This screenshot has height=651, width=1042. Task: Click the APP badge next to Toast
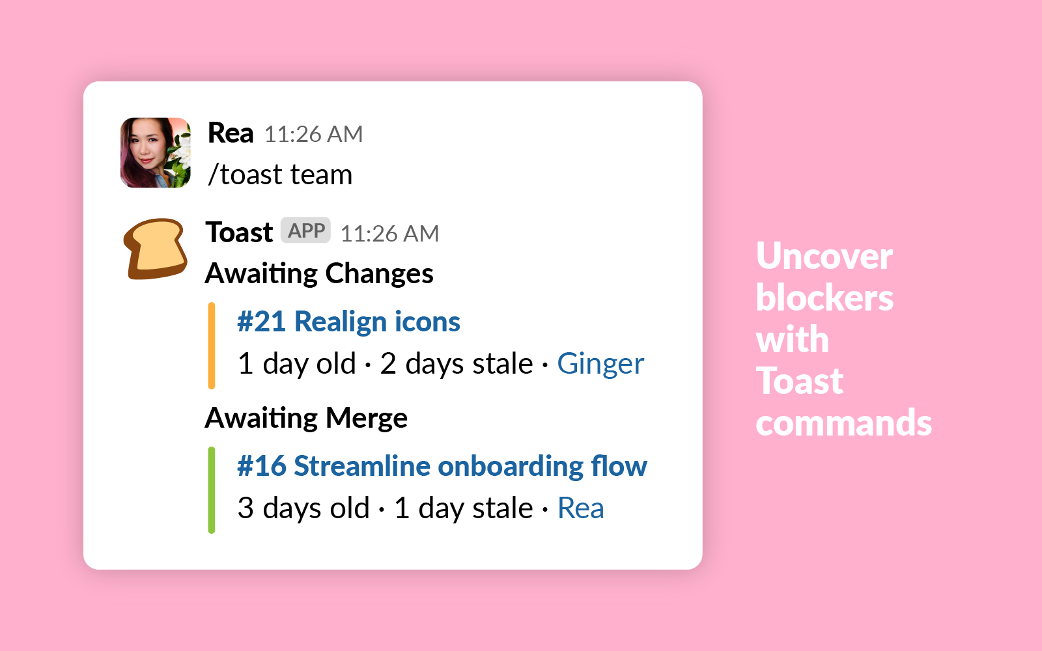306,230
